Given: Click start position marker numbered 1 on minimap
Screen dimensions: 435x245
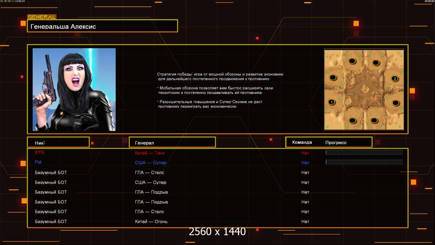Looking at the screenshot, I should (331, 102).
